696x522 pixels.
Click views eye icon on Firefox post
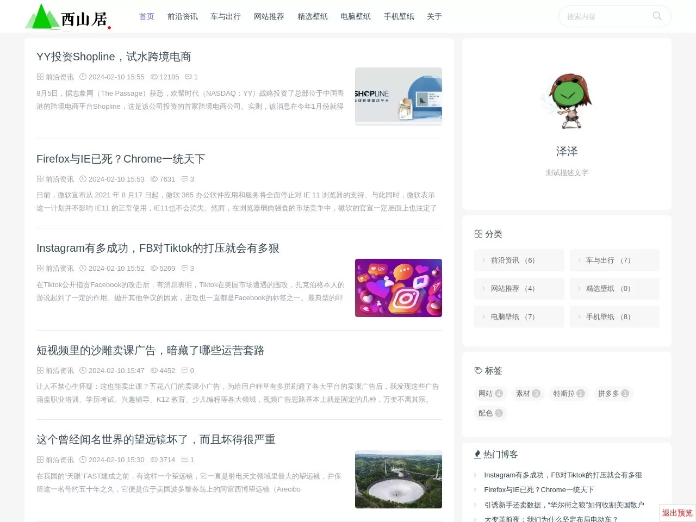[x=154, y=179]
